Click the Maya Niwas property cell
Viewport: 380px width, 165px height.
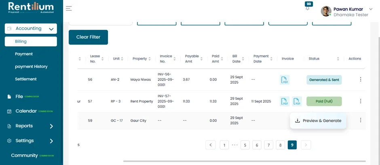click(x=141, y=80)
